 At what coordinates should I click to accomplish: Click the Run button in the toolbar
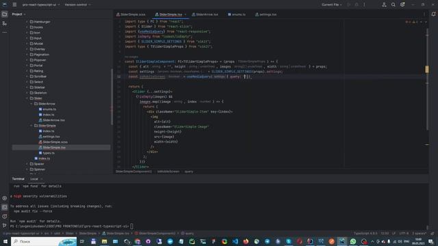(x=348, y=5)
